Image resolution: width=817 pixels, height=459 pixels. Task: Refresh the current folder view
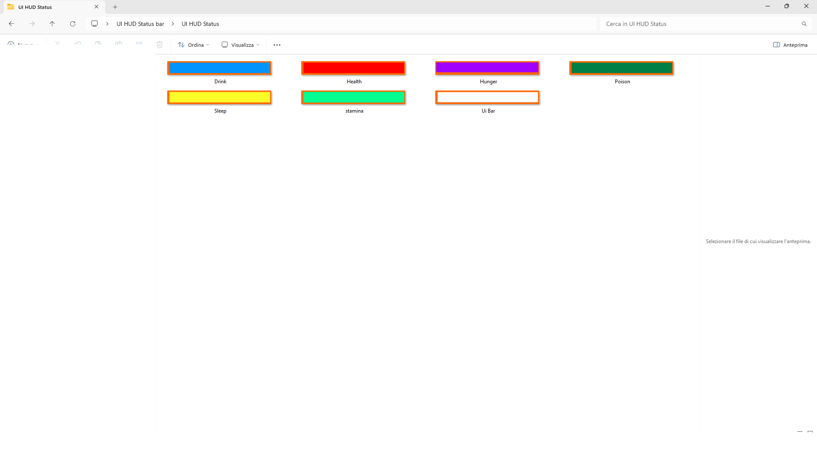(73, 24)
